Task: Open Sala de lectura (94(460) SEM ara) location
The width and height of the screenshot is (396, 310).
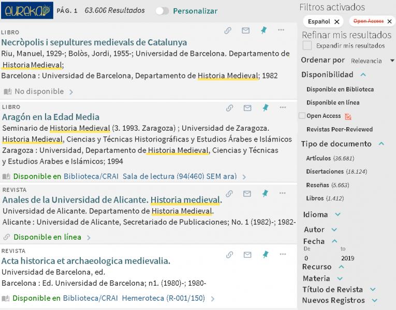Action: point(180,176)
